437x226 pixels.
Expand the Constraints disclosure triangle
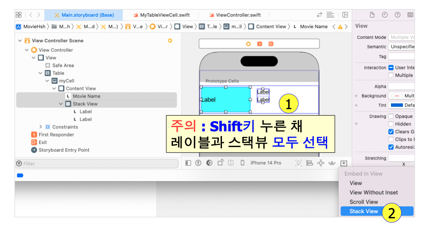[41, 127]
